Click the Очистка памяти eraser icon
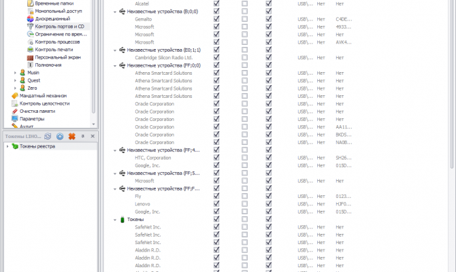 [14, 112]
